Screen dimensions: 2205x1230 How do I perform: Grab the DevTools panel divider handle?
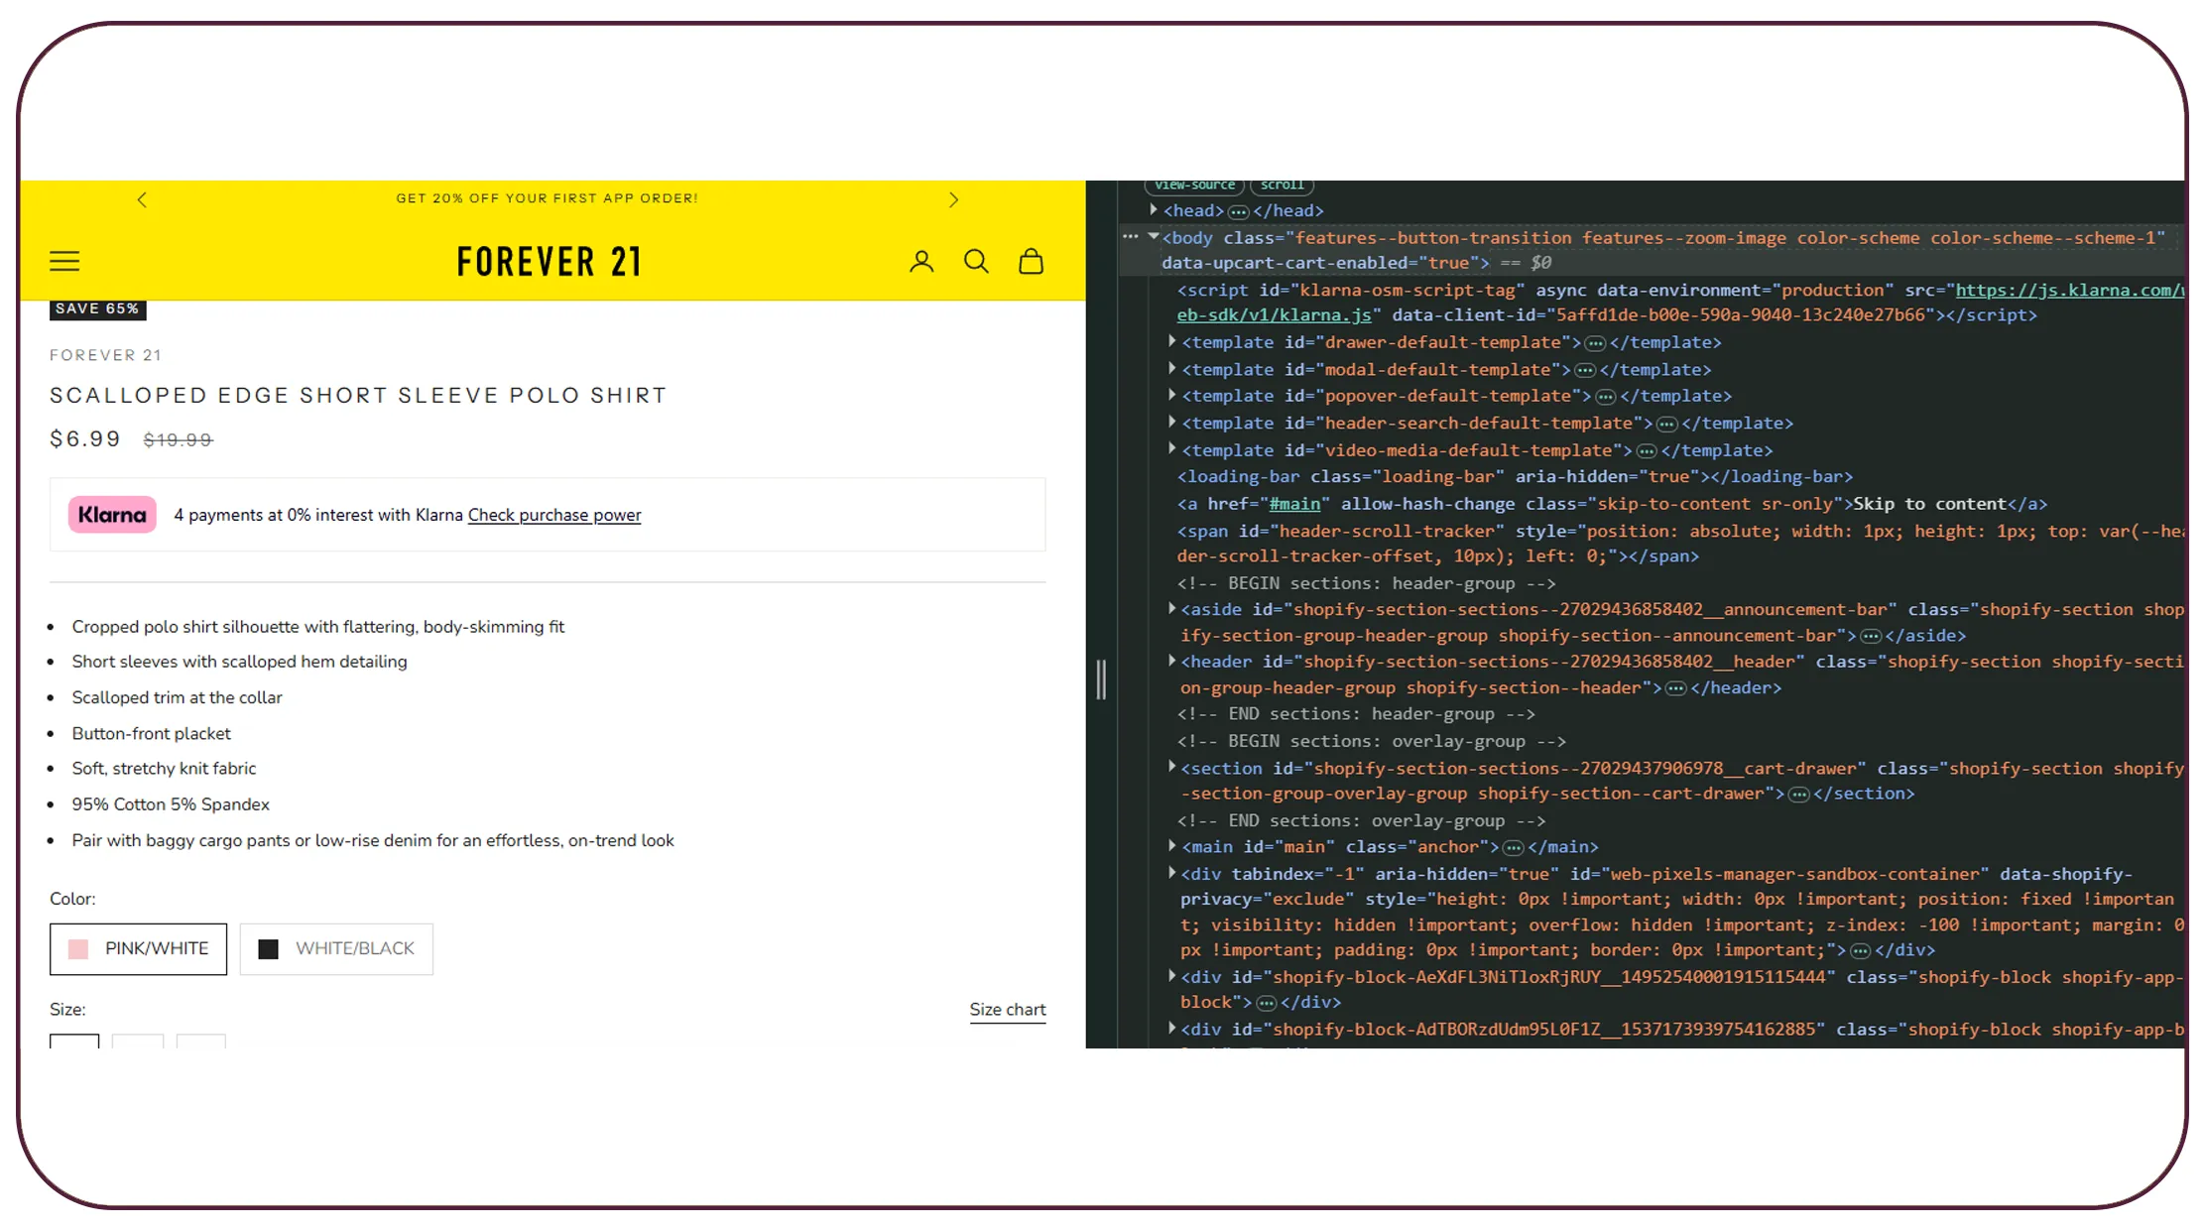click(x=1101, y=679)
